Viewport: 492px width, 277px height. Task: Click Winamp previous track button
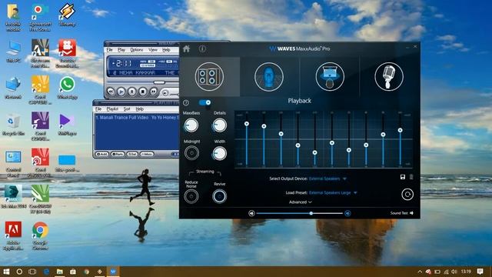111,92
